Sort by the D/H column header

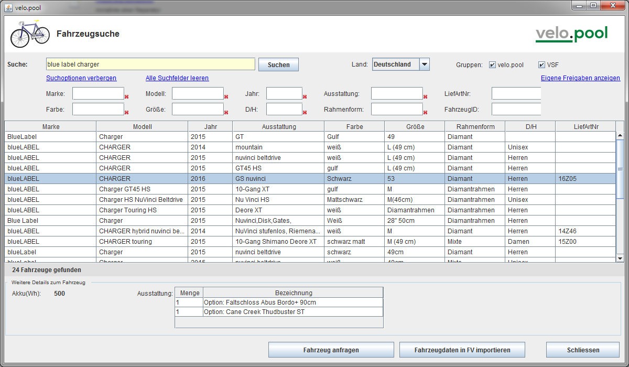[x=530, y=126]
